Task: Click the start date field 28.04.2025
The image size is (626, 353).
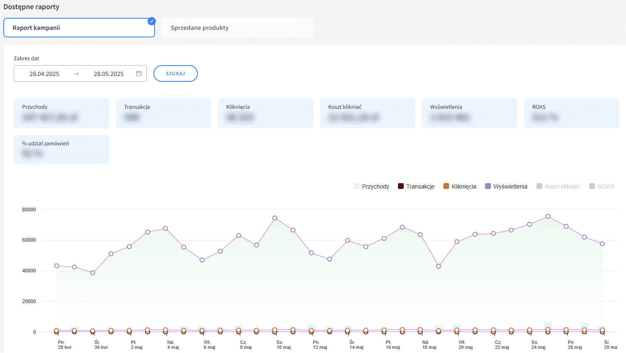Action: pos(44,74)
